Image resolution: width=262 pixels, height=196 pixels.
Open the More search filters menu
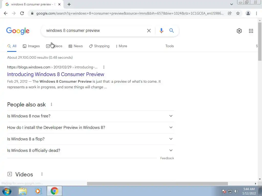pyautogui.click(x=121, y=46)
